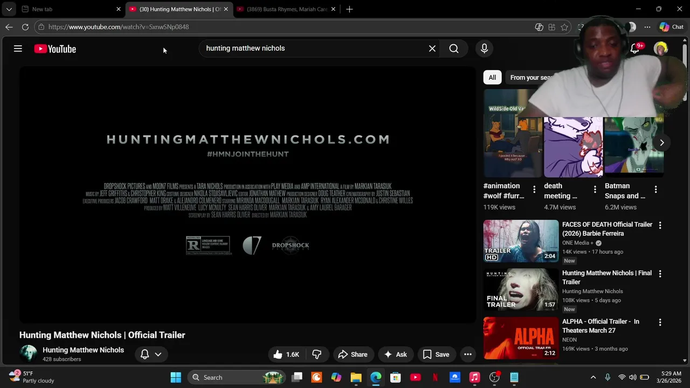Viewport: 690px width, 388px height.
Task: Open Netflix from the taskbar
Action: (x=435, y=377)
